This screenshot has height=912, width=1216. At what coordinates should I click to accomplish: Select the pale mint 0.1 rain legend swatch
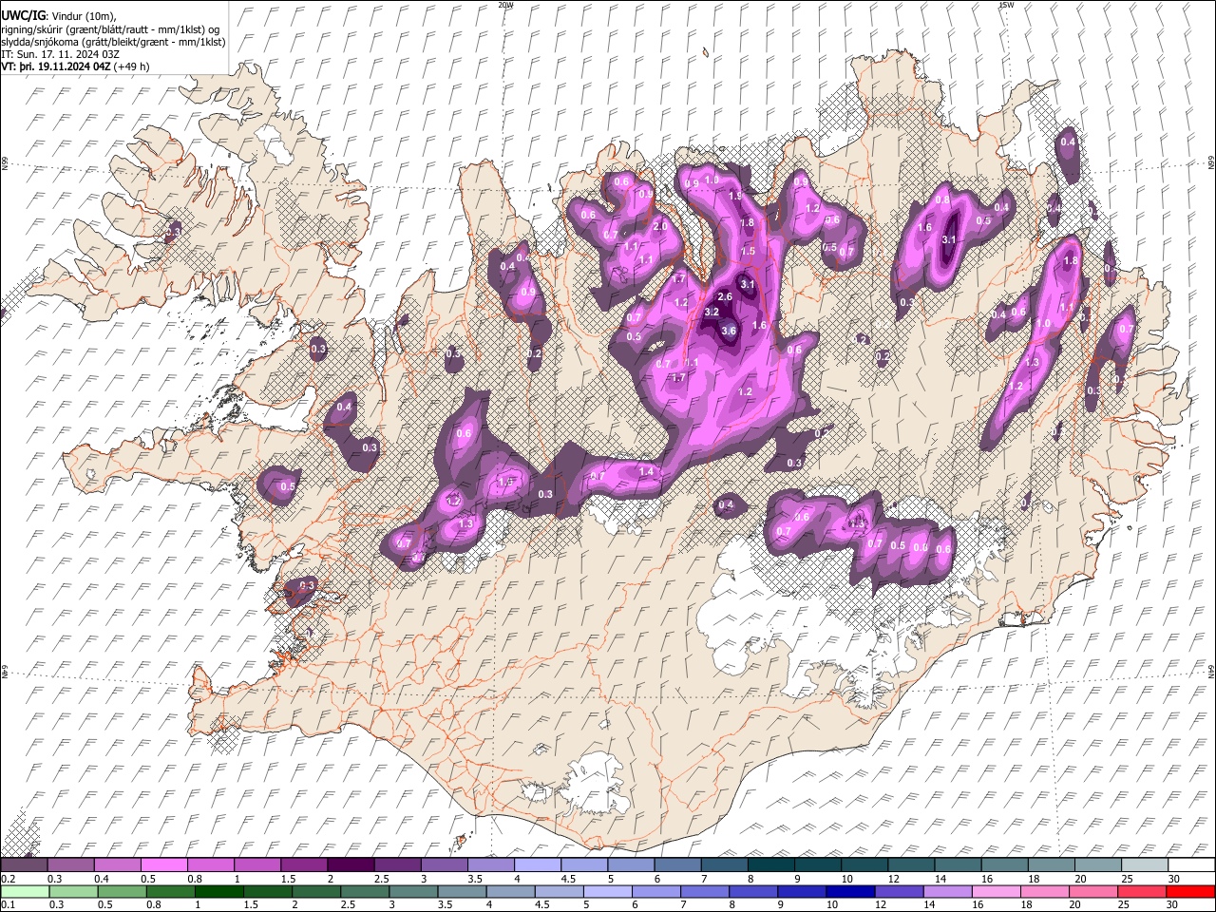(x=25, y=891)
